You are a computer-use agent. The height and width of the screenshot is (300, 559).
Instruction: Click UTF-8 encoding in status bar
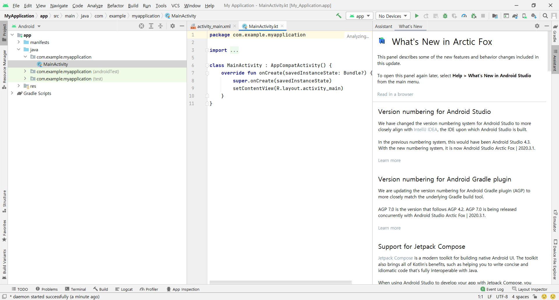502,297
